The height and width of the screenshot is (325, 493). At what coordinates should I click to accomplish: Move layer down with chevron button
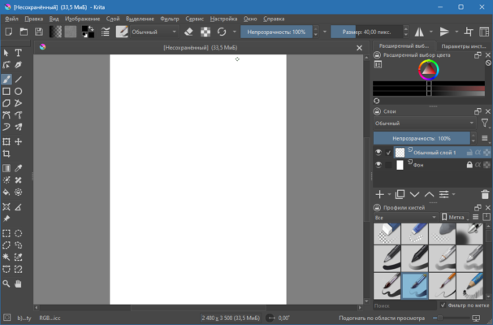click(415, 194)
